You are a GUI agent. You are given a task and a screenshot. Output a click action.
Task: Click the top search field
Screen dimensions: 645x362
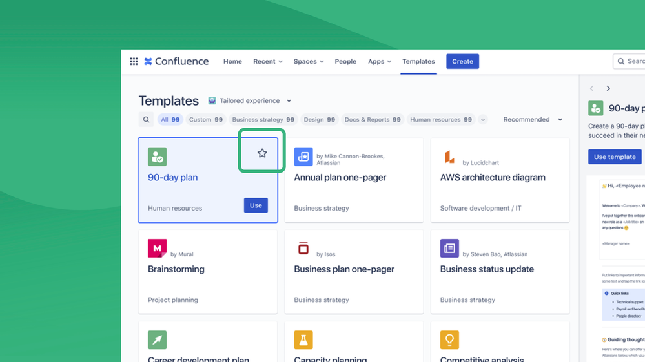click(629, 61)
